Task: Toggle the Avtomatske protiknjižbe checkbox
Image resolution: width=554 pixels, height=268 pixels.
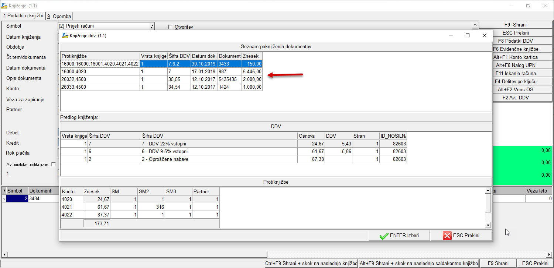Action: (x=54, y=164)
